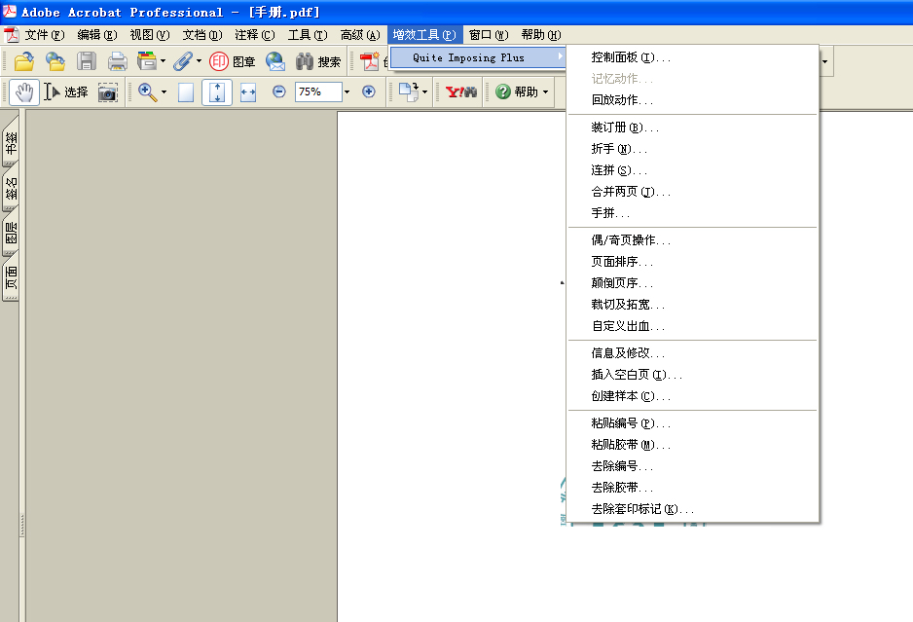The height and width of the screenshot is (622, 913).
Task: Activate the Zoom magnifier tool
Action: pos(146,91)
